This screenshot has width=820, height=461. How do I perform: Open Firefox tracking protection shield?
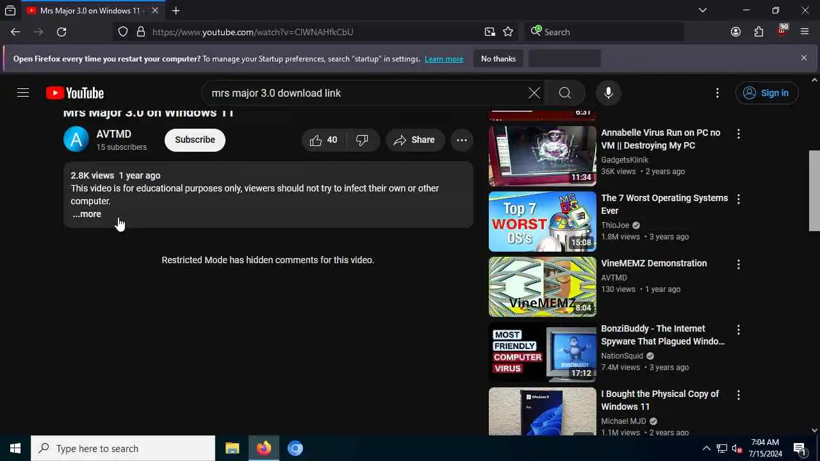123,32
